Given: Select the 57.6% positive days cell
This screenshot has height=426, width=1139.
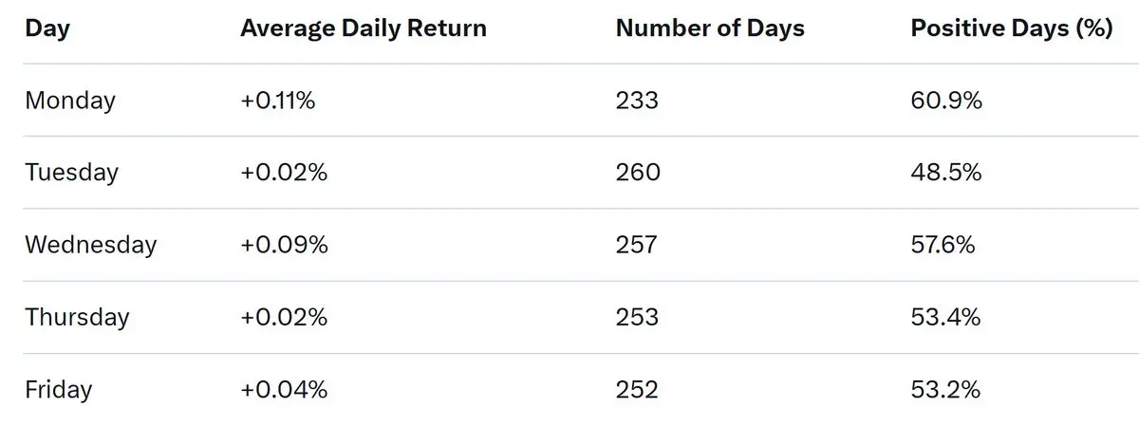Looking at the screenshot, I should (x=943, y=245).
